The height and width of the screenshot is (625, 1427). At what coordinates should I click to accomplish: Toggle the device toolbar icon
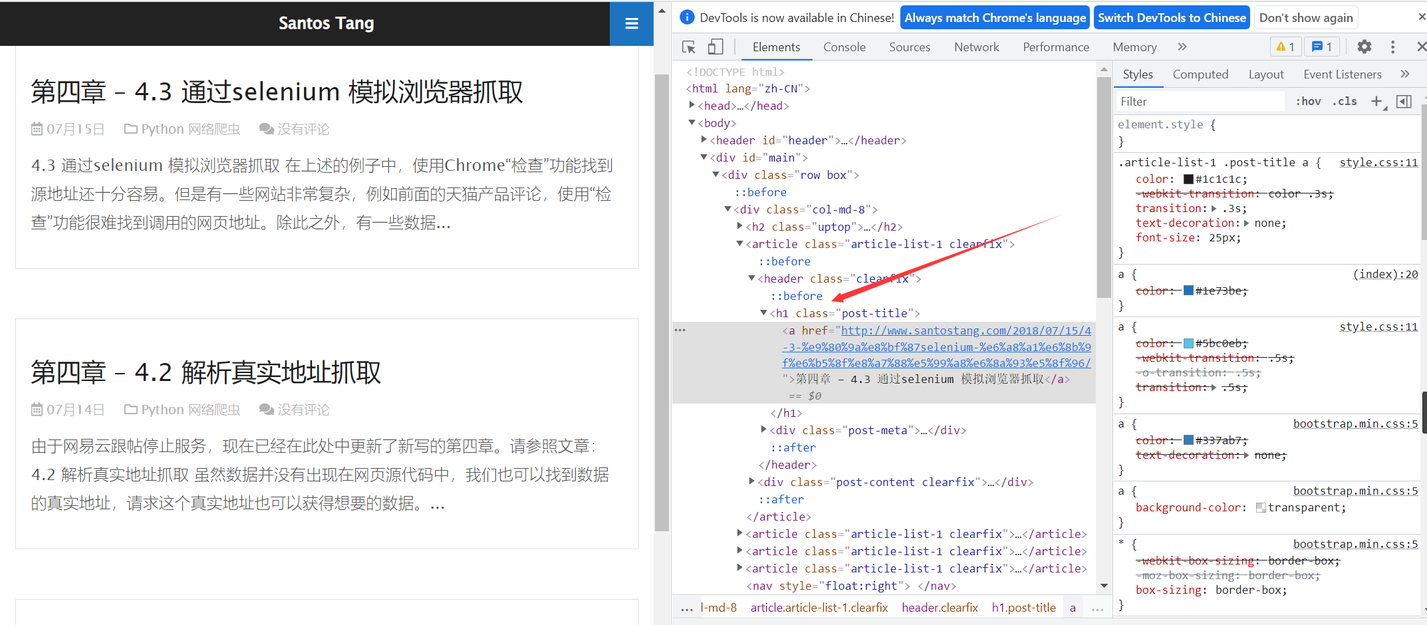coord(715,47)
